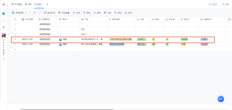This screenshot has height=110, width=232.
Task: Click the 责任方 column header
Action: (x=189, y=20)
